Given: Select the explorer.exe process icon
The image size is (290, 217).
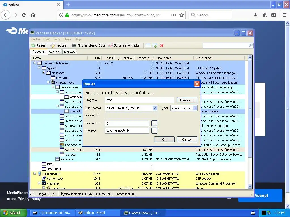Looking at the screenshot, I should [39, 174].
